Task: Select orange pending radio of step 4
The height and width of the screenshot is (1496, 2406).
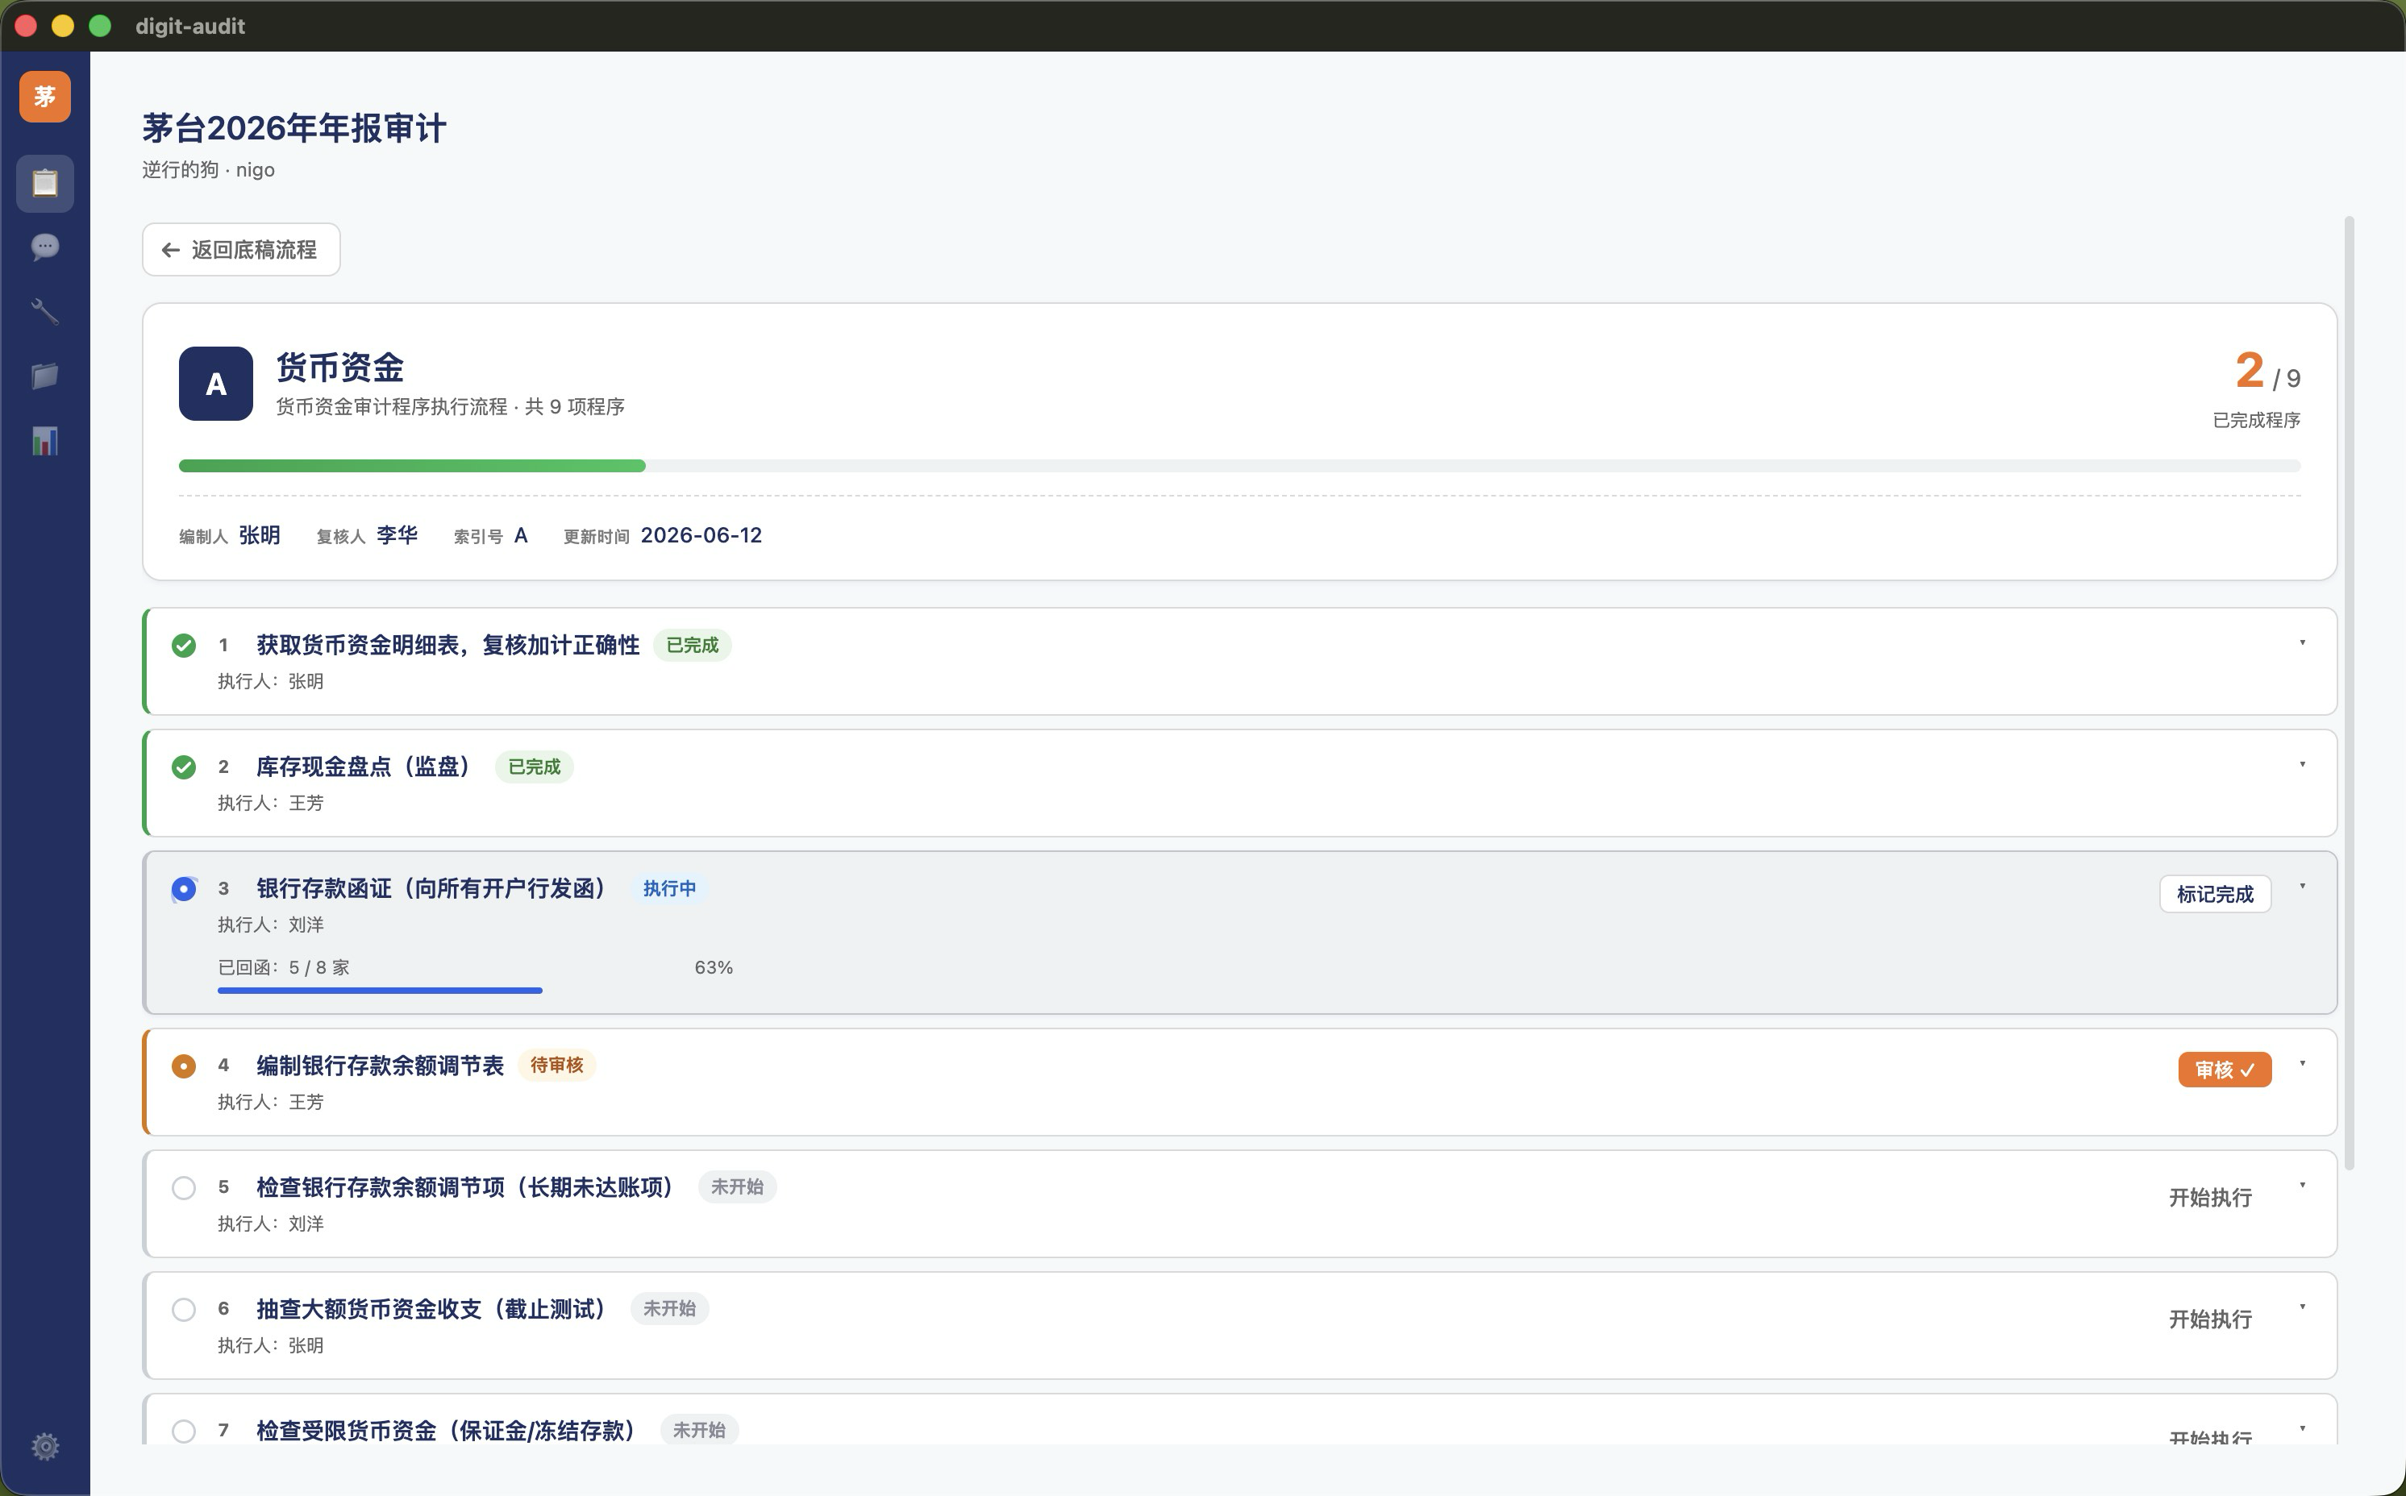Action: coord(183,1066)
